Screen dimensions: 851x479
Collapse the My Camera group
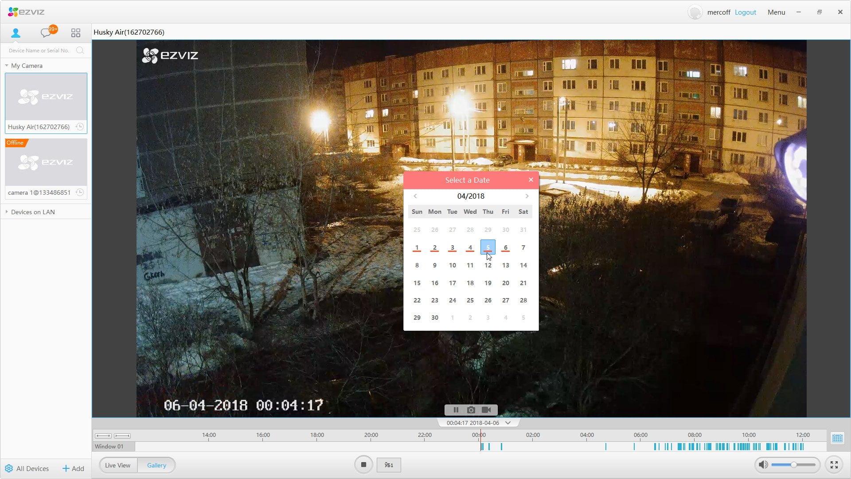coord(7,66)
